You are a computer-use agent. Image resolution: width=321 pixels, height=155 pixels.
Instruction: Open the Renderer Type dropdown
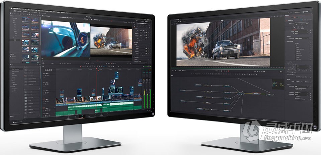[302, 38]
